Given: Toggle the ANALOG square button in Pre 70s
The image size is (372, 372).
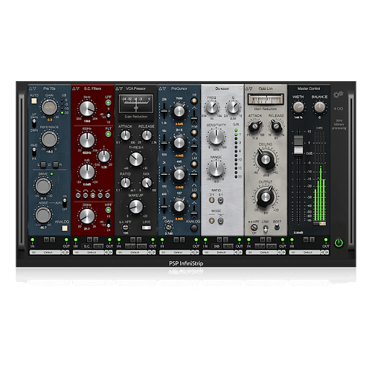Looking at the screenshot, I should [65, 228].
